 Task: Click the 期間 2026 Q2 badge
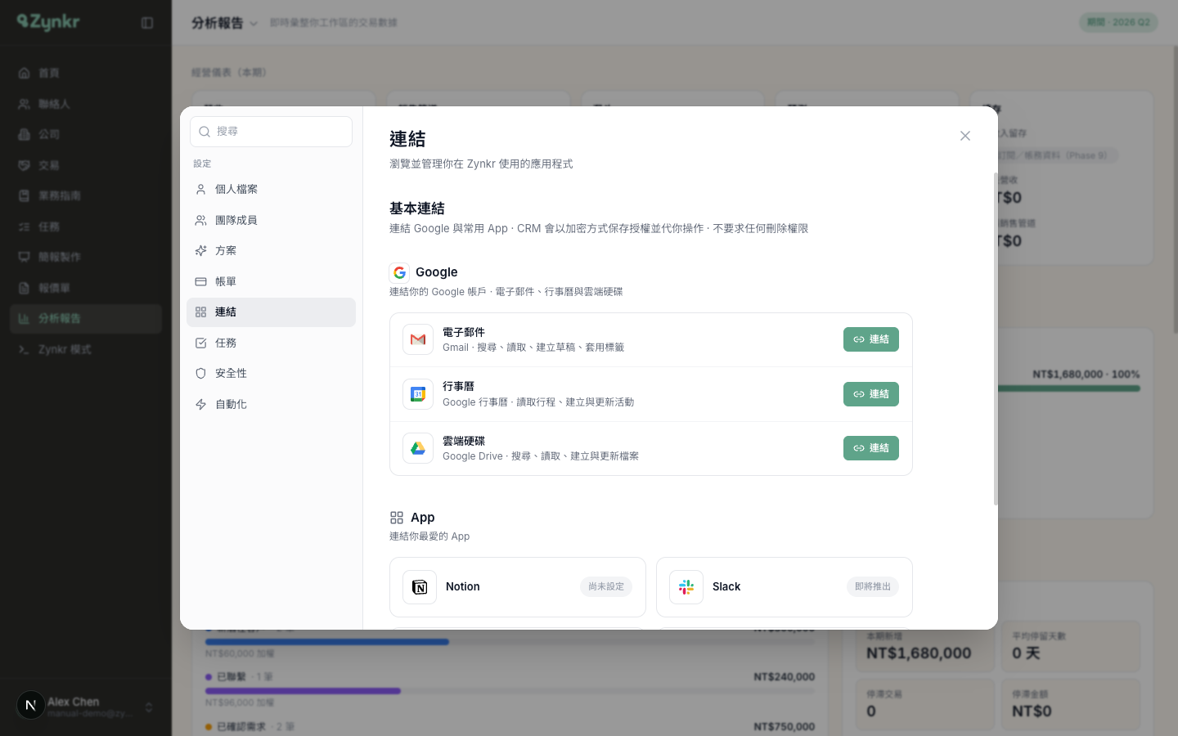pyautogui.click(x=1118, y=22)
